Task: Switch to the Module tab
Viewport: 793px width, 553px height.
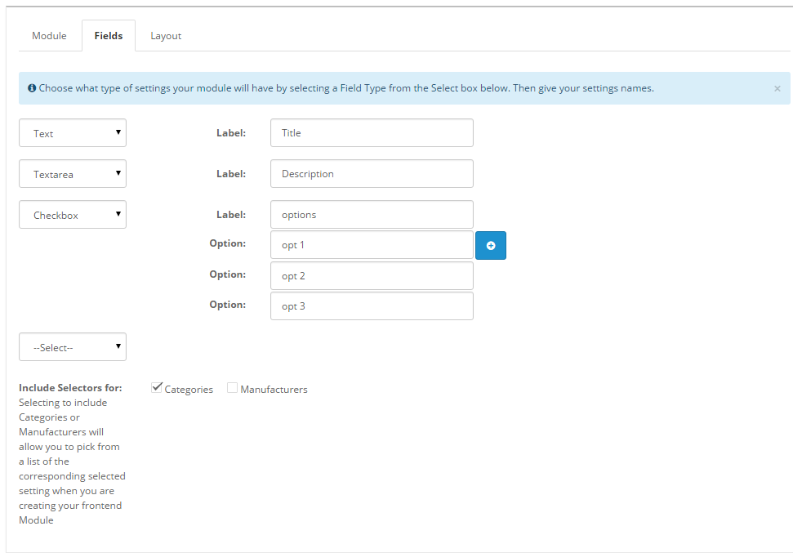Action: (50, 36)
